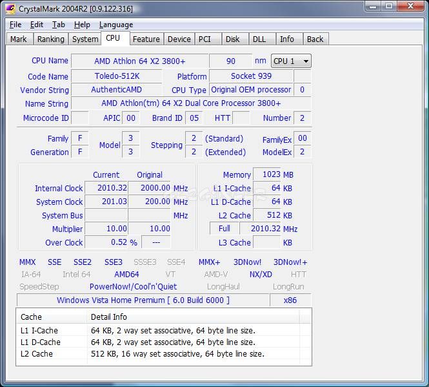Switch to the Ranking tab
This screenshot has width=429, height=387.
click(51, 39)
